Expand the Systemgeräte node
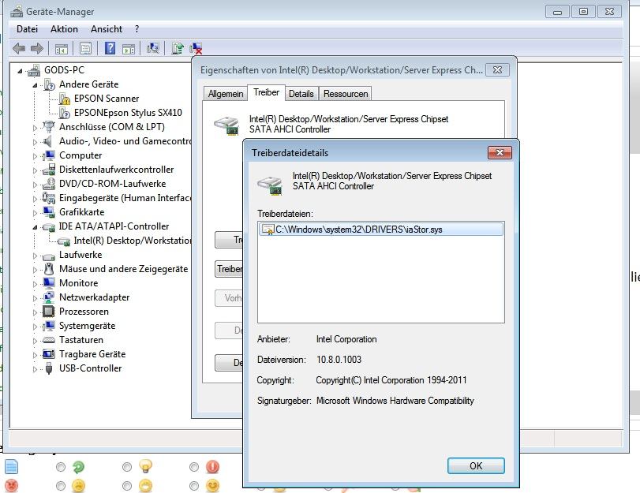Image resolution: width=640 pixels, height=493 pixels. (35, 327)
